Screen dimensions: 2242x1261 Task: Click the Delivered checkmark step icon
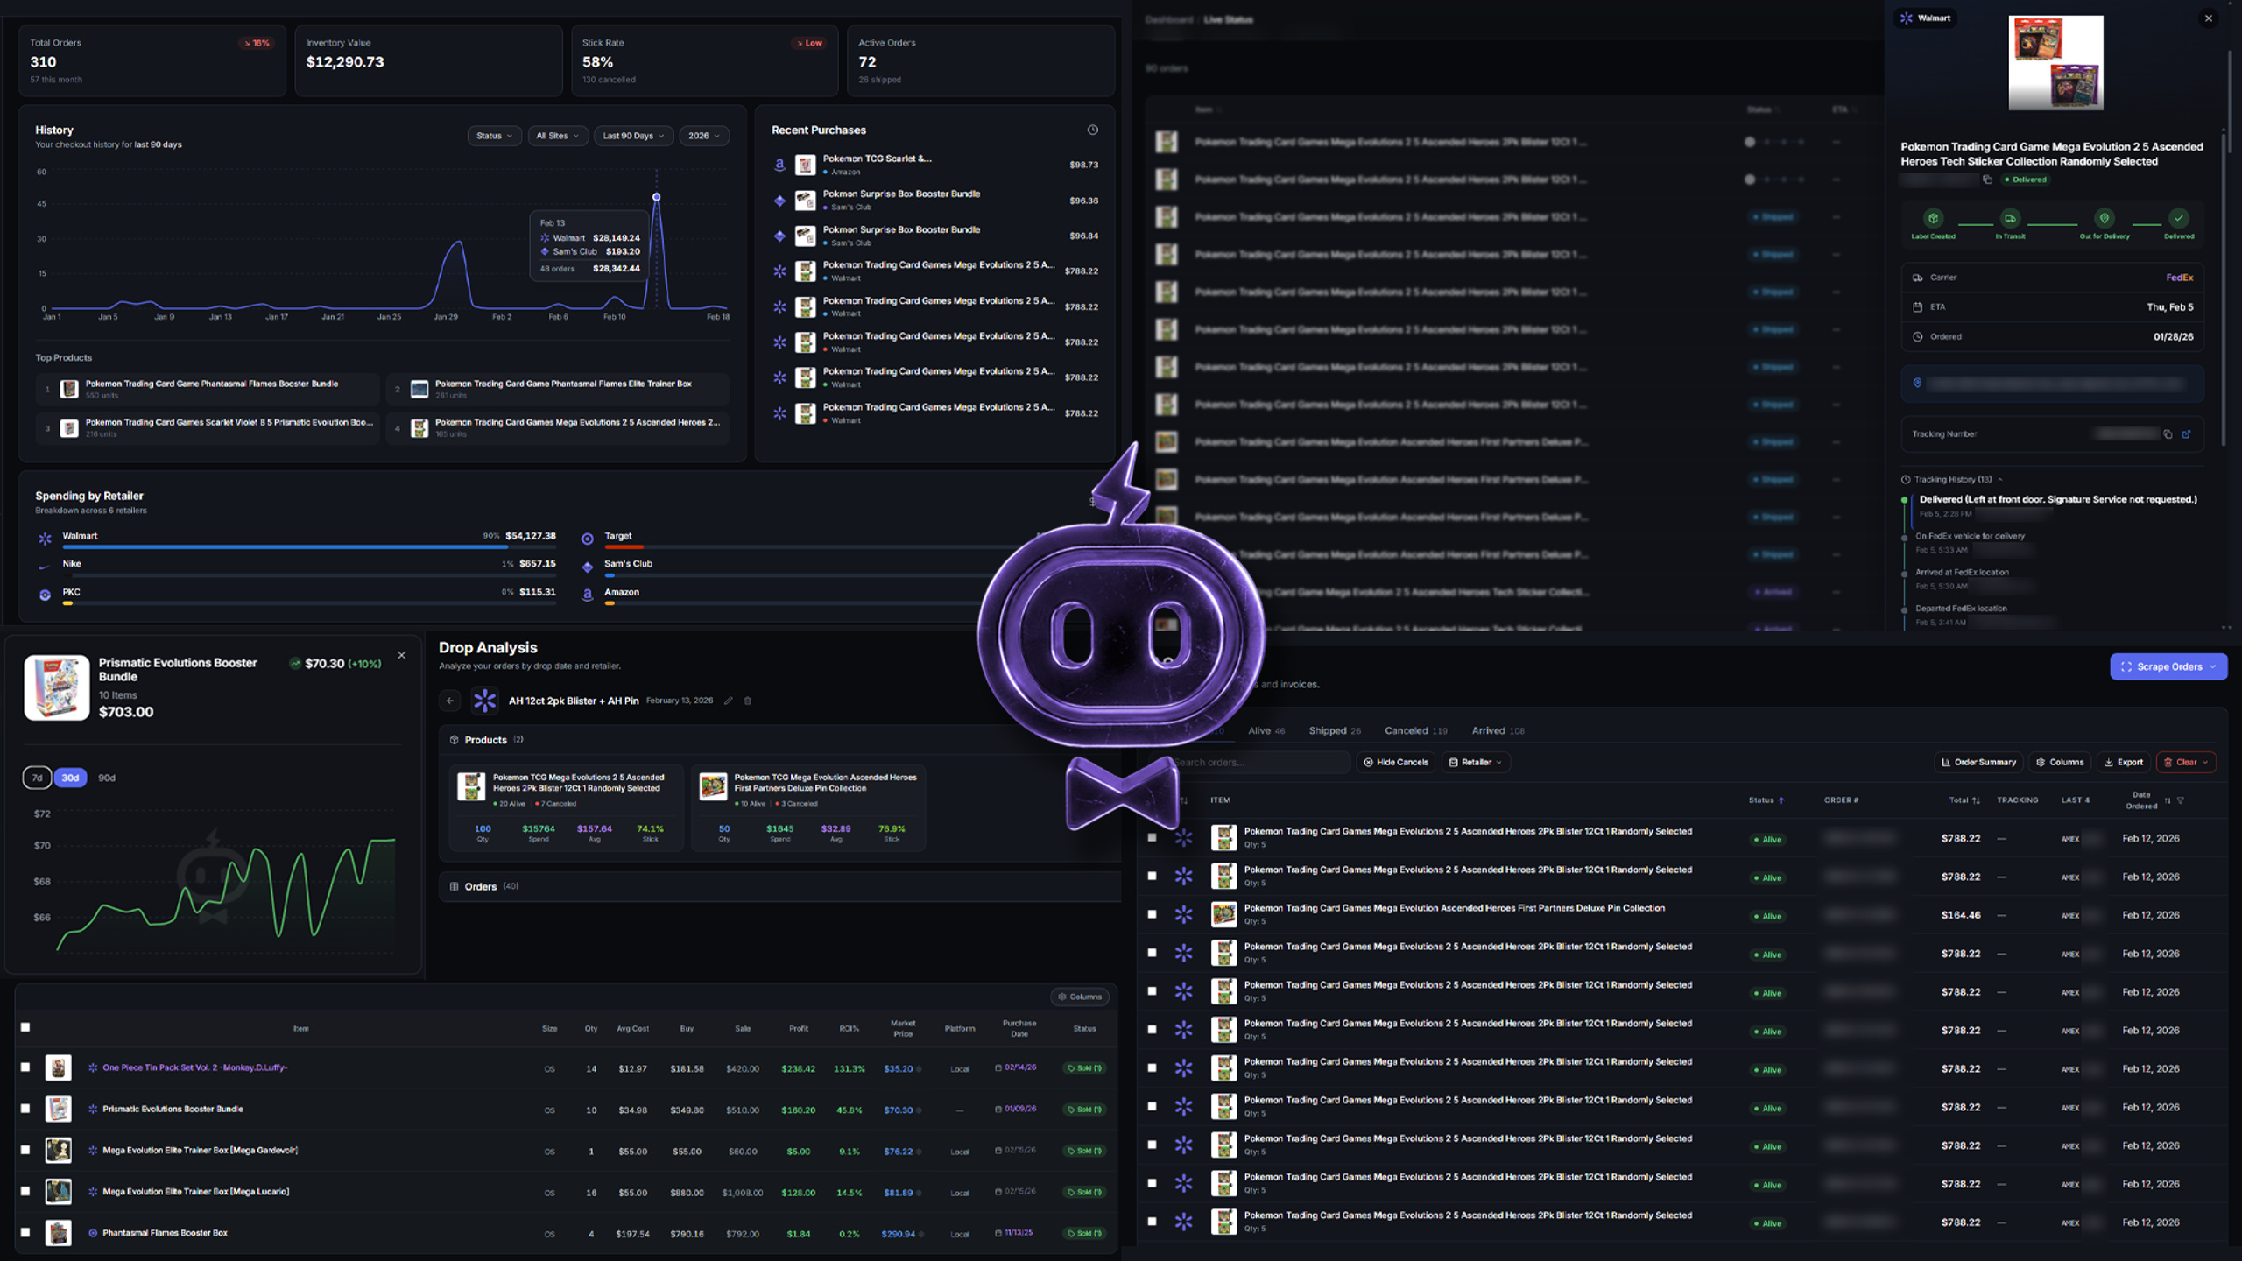tap(2179, 218)
